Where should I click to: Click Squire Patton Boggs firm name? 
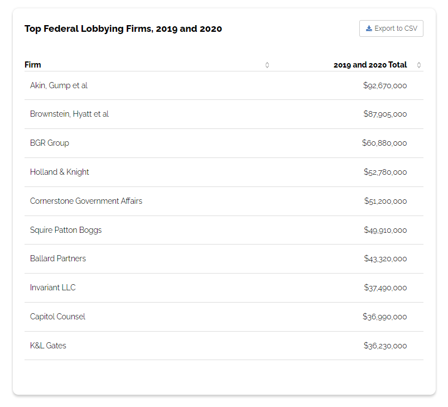pos(66,230)
